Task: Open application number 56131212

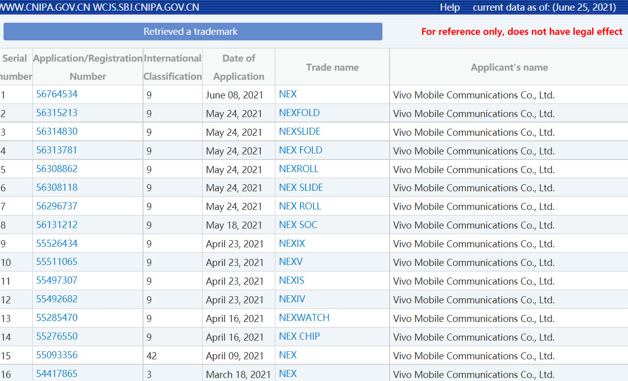Action: pos(57,225)
